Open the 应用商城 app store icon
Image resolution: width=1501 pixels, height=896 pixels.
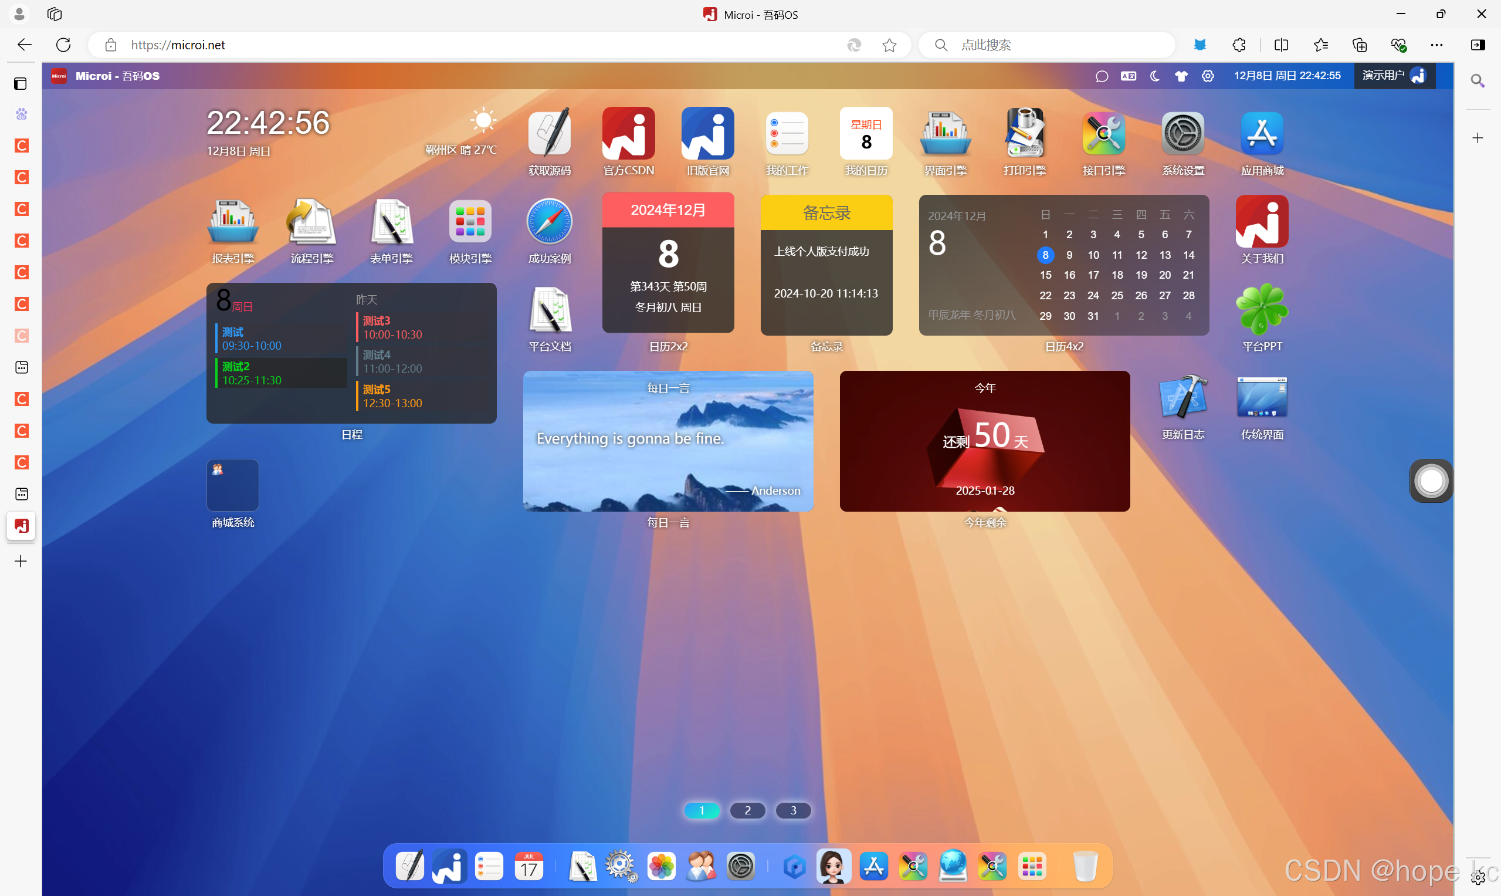tap(1262, 134)
